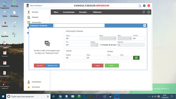Viewport: 176px width, 99px height.
Task: Switch to the Encomendas tab
Action: tap(69, 12)
